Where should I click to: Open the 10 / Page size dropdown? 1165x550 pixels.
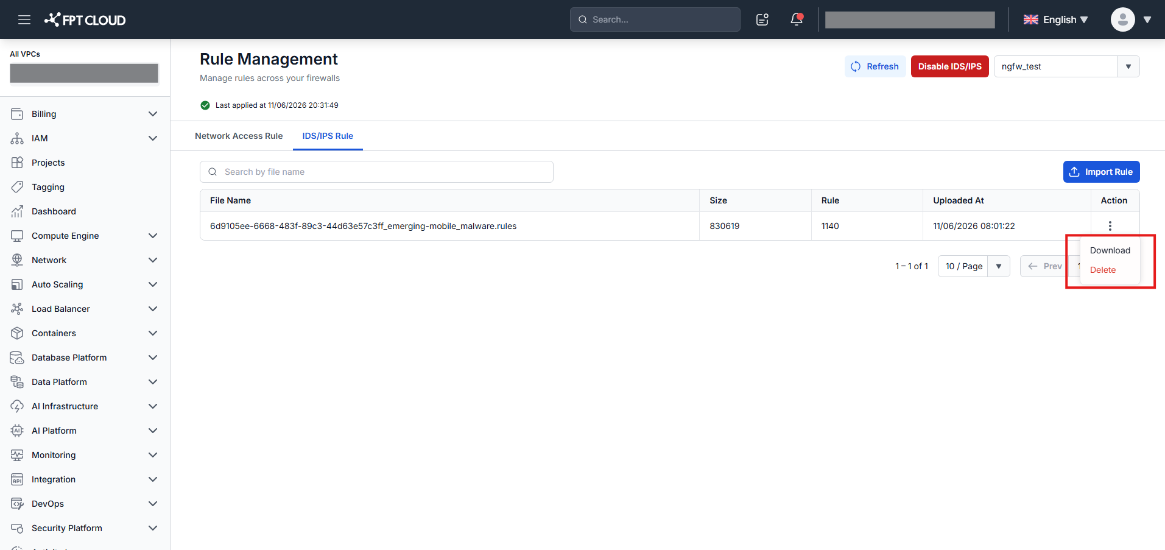pyautogui.click(x=974, y=266)
